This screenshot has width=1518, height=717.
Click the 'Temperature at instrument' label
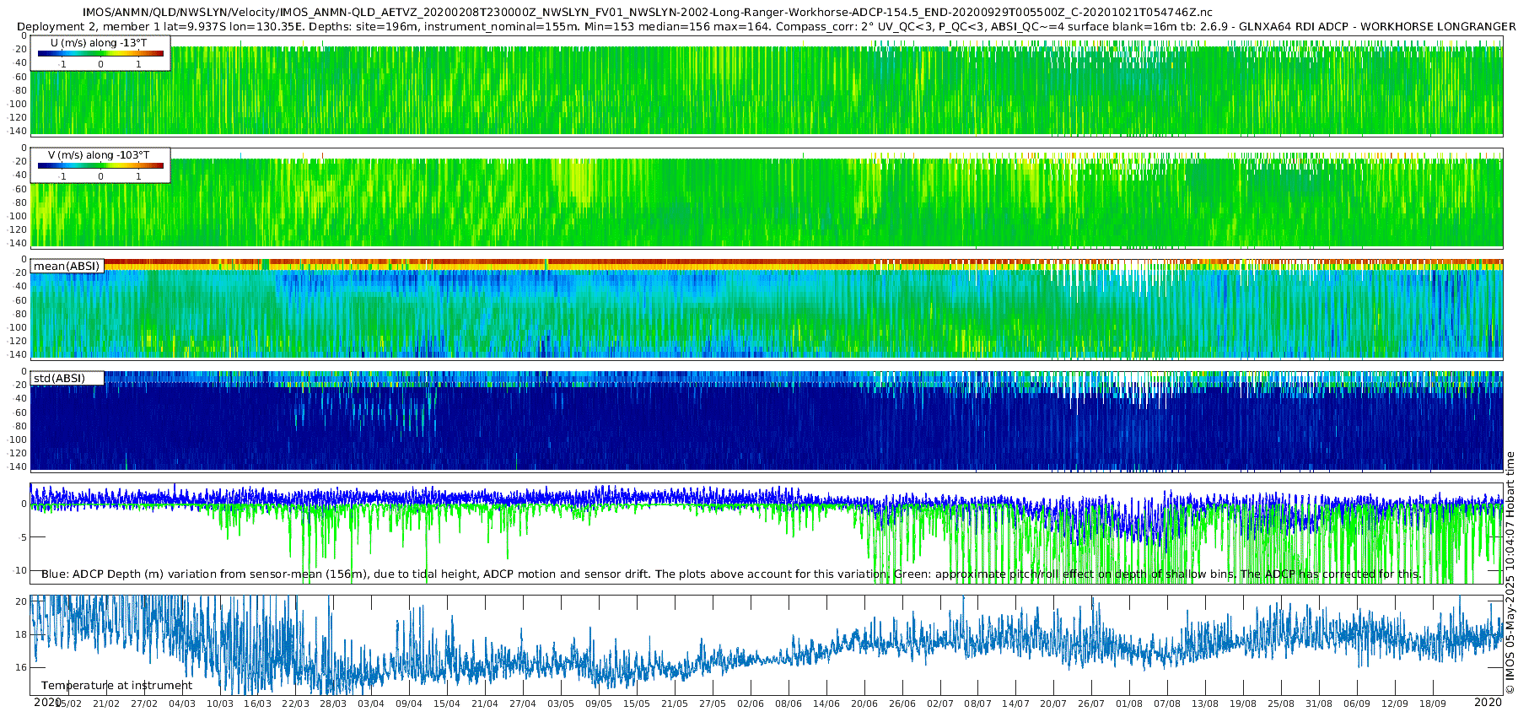pos(117,686)
